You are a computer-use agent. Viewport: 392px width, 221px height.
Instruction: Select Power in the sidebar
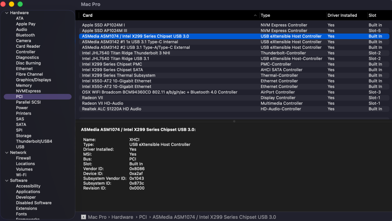[22, 108]
